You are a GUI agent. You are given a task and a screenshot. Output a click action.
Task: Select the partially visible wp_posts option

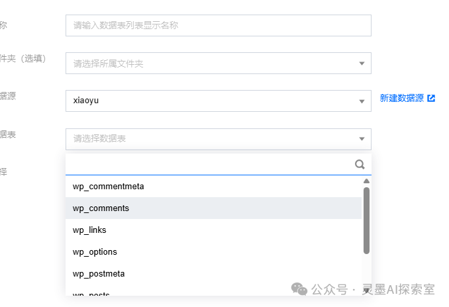tap(91, 293)
